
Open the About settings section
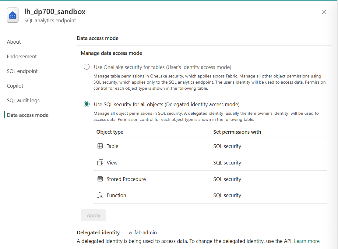14,42
